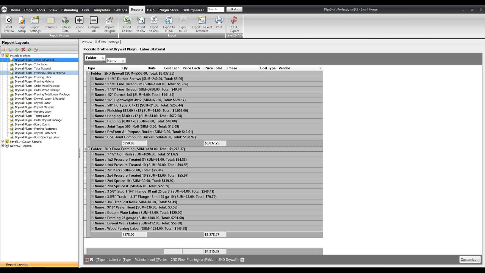Click Export To Excel Template
Screen dimensions: 485x273
(x=202, y=24)
